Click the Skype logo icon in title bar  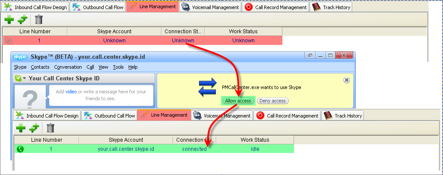tap(20, 57)
